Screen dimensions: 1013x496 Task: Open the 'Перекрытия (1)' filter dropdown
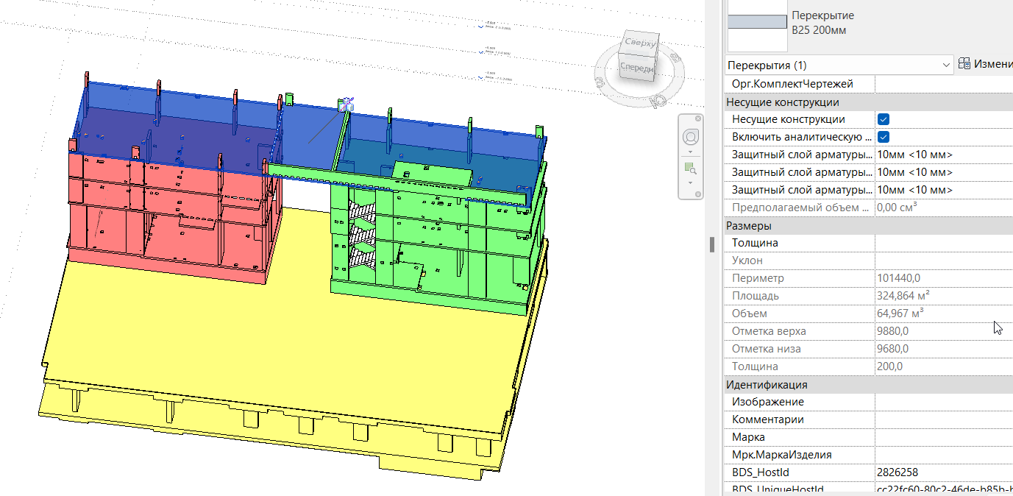(945, 65)
